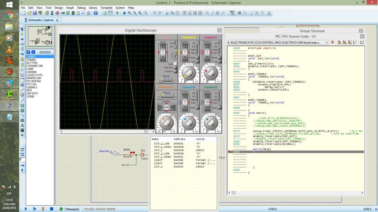This screenshot has width=378, height=212.
Task: Select the Component Mode tool
Action: (x=22, y=34)
